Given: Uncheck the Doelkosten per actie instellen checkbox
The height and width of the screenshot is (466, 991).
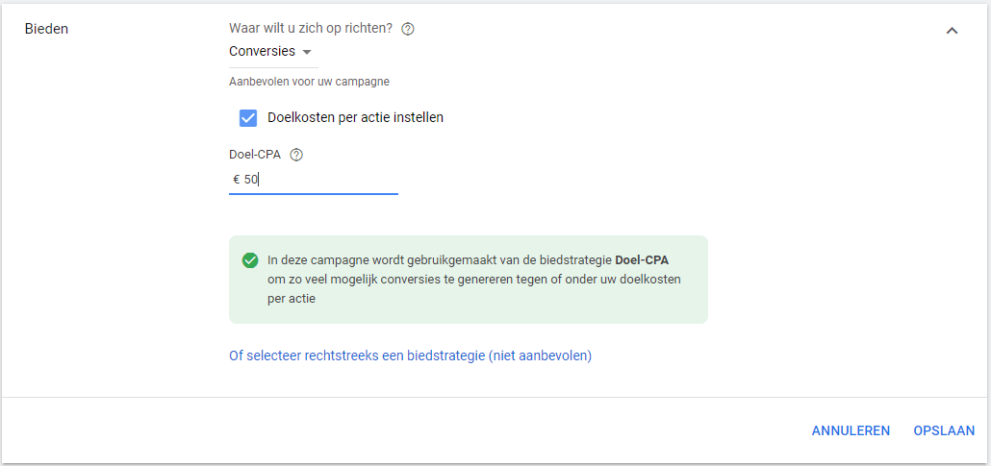Looking at the screenshot, I should click(248, 117).
